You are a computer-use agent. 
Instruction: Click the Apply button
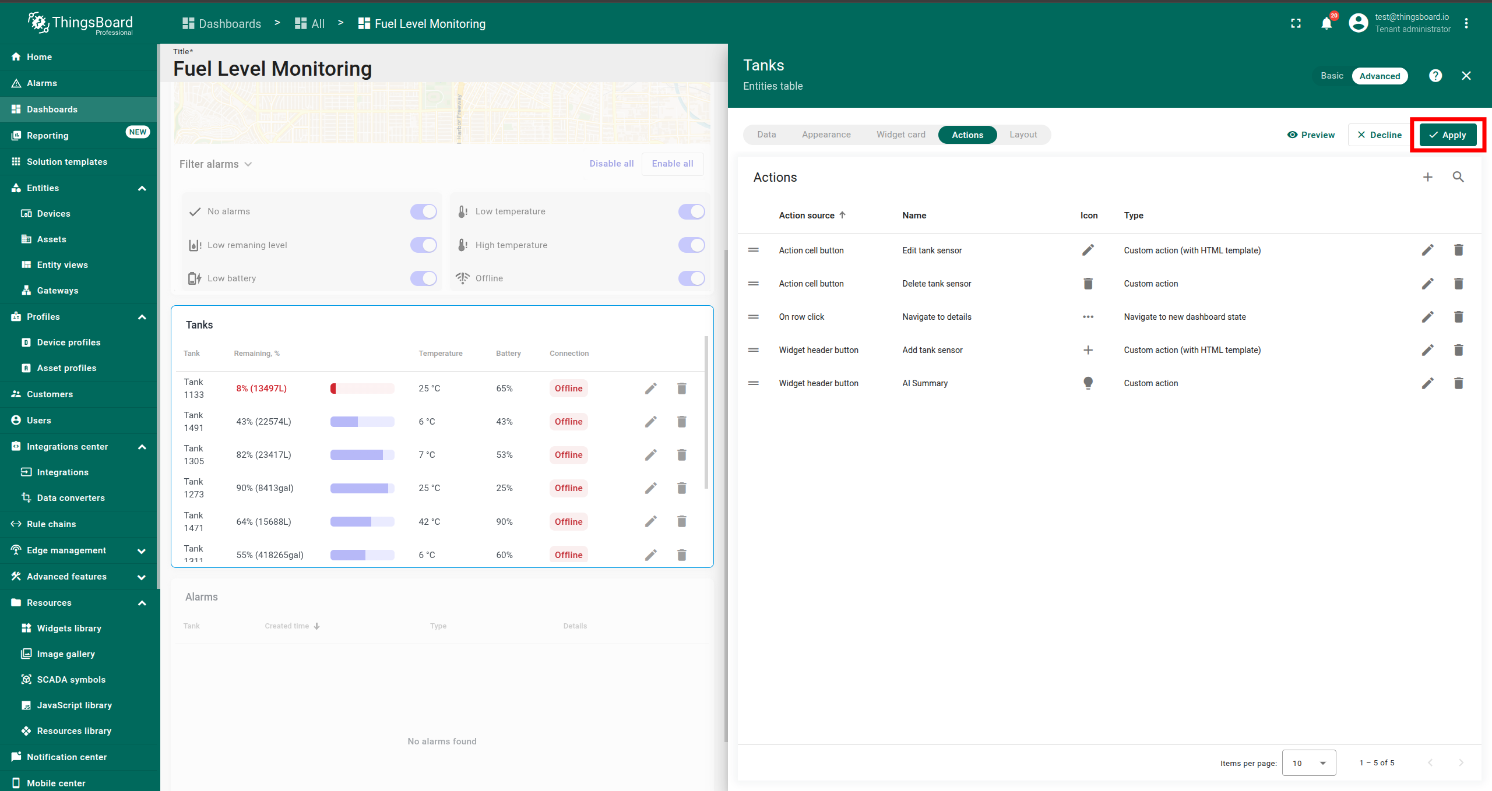(x=1448, y=135)
